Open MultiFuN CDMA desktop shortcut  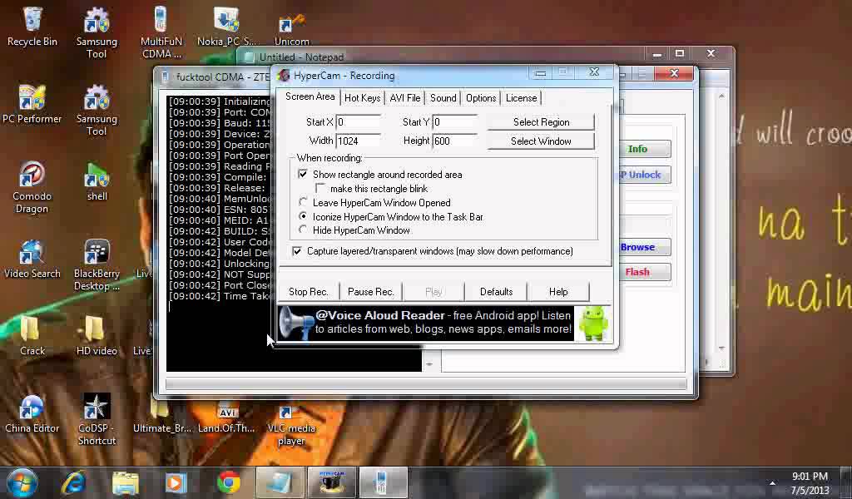(161, 32)
